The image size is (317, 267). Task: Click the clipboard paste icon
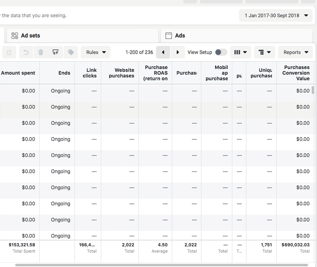[9, 53]
